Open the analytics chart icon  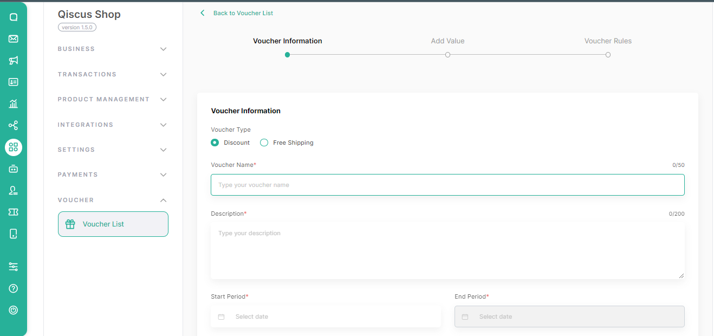pyautogui.click(x=14, y=104)
